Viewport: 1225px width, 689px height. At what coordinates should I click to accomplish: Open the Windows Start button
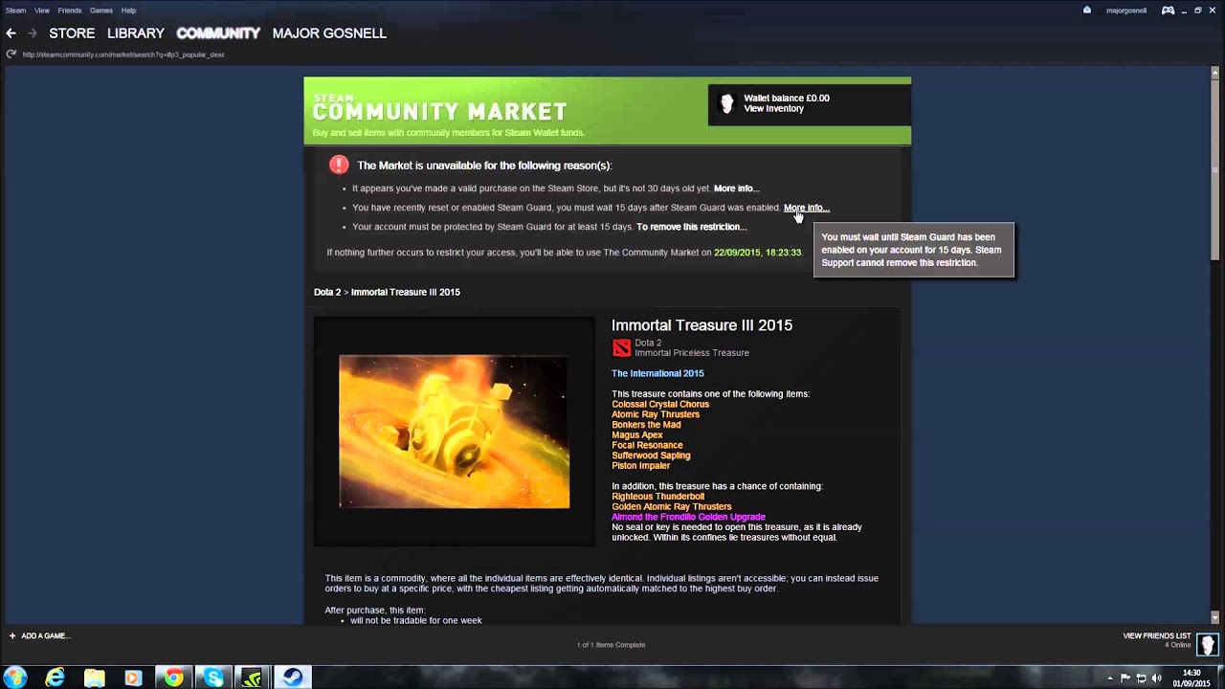(15, 678)
